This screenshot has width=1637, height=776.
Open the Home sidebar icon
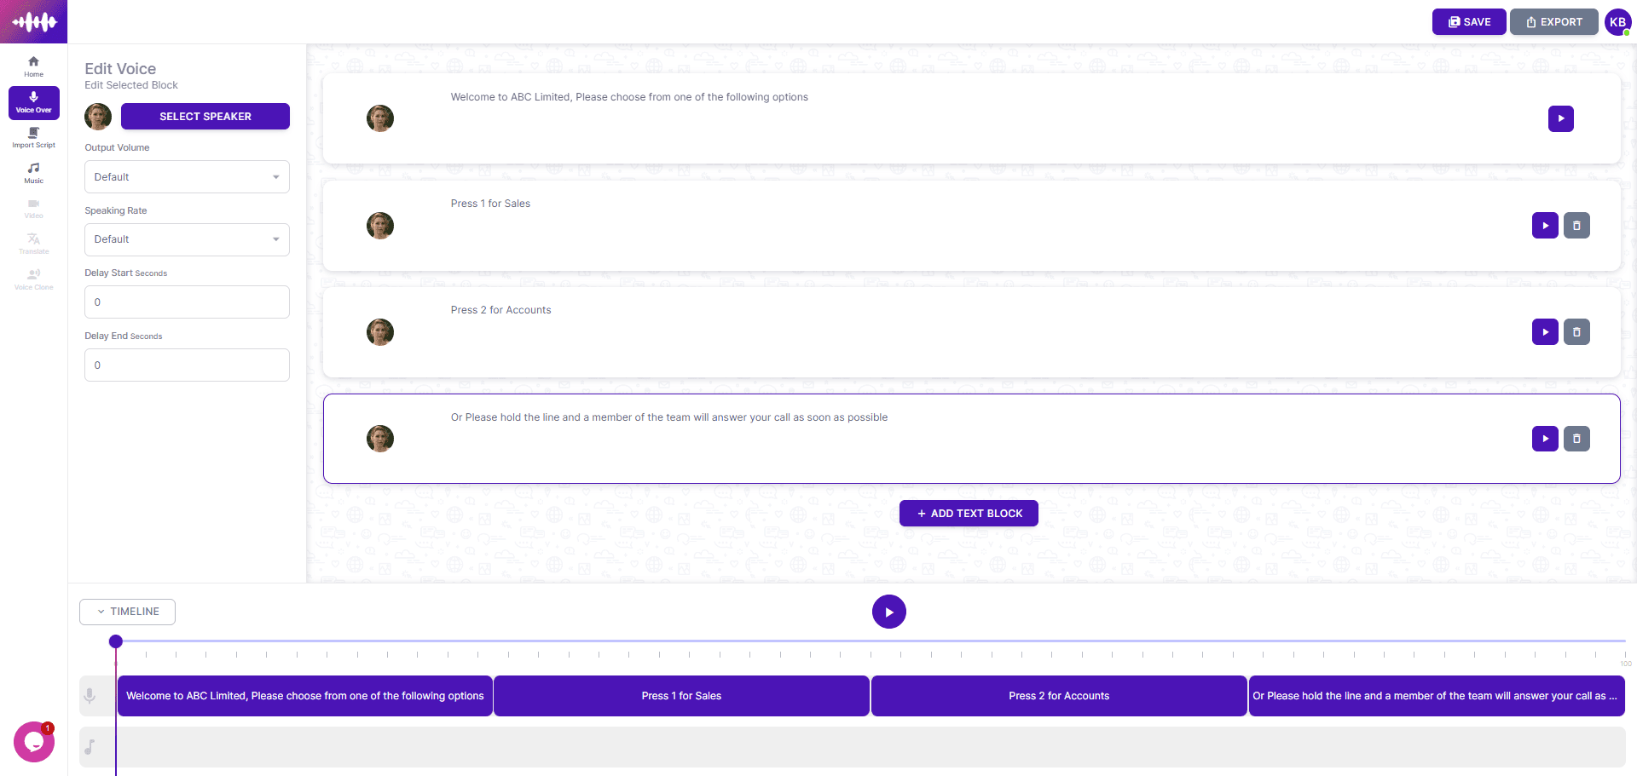pyautogui.click(x=33, y=66)
